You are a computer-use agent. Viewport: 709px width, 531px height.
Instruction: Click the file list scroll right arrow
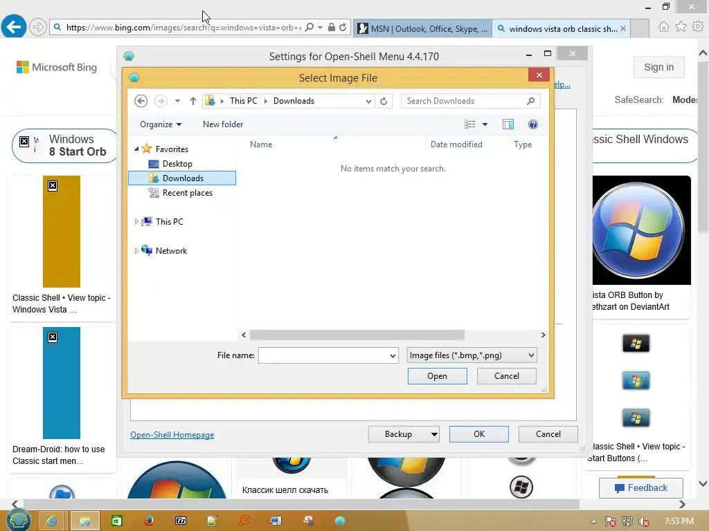[543, 335]
